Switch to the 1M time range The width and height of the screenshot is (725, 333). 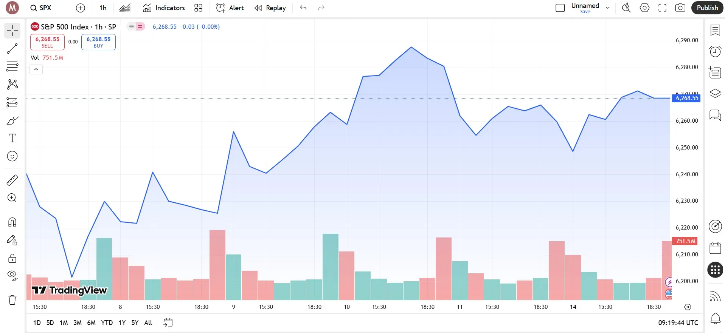(x=64, y=323)
